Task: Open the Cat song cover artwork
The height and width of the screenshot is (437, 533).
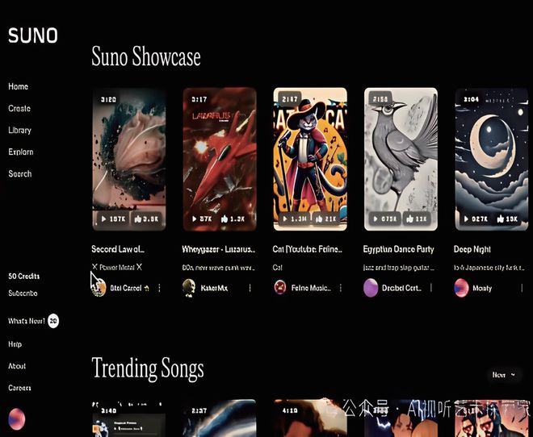Action: [x=310, y=159]
